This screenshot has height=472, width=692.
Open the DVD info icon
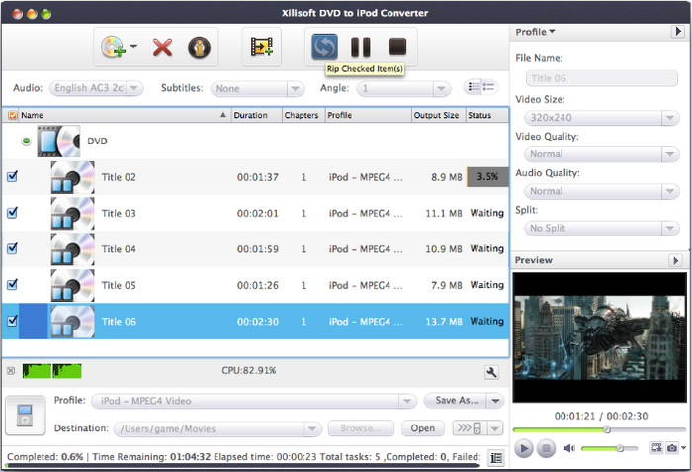pyautogui.click(x=199, y=47)
